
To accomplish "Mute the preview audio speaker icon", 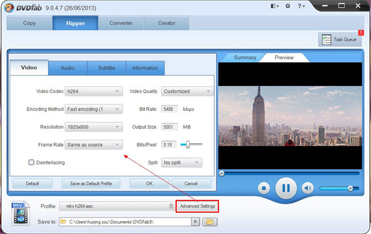I will tap(308, 188).
